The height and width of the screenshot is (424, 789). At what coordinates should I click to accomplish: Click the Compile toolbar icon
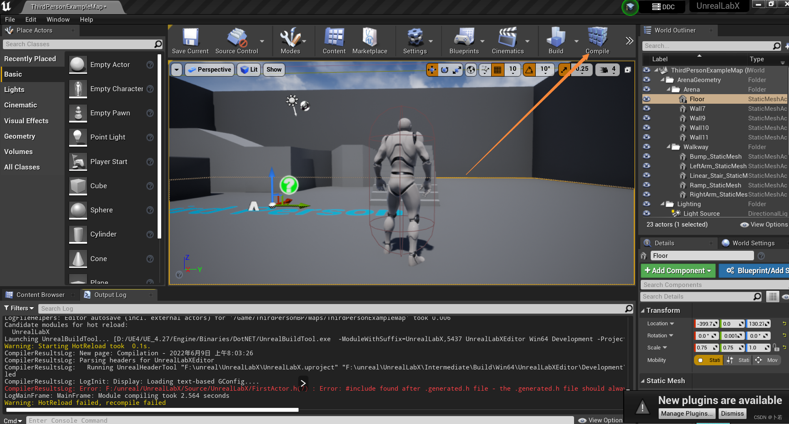[x=597, y=40]
